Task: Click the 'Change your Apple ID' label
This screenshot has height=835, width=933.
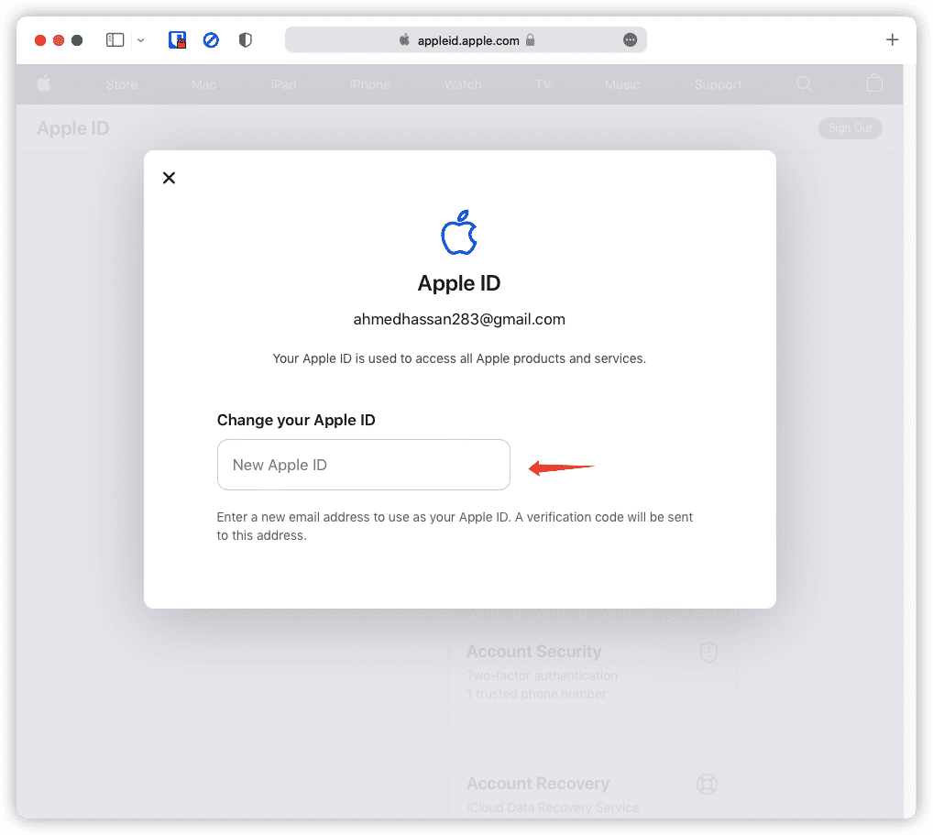Action: (296, 420)
